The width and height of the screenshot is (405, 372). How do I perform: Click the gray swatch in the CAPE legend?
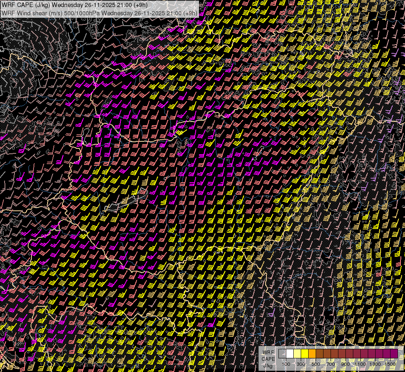click(x=282, y=354)
